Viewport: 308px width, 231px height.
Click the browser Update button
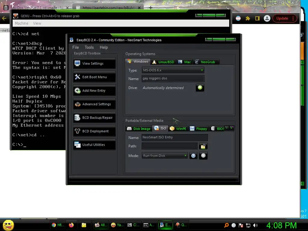pyautogui.click(x=285, y=18)
